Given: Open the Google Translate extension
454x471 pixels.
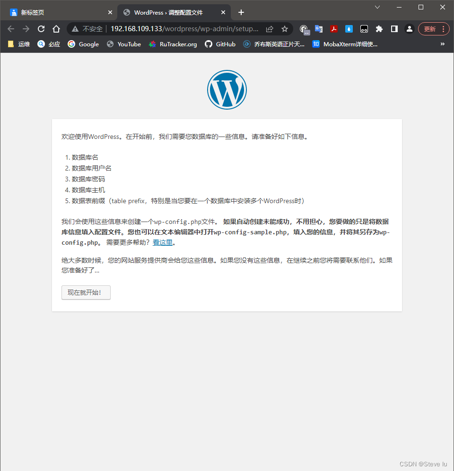Looking at the screenshot, I should [319, 29].
